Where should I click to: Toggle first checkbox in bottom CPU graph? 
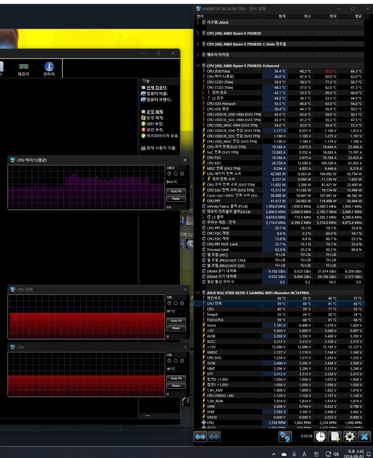(169, 361)
